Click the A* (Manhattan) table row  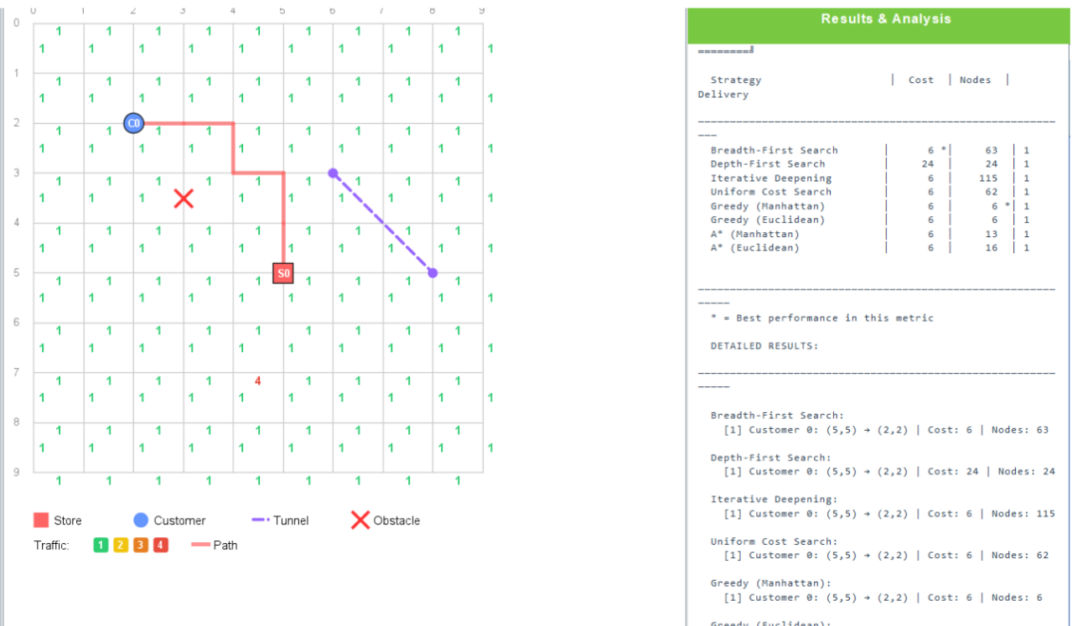pos(870,235)
